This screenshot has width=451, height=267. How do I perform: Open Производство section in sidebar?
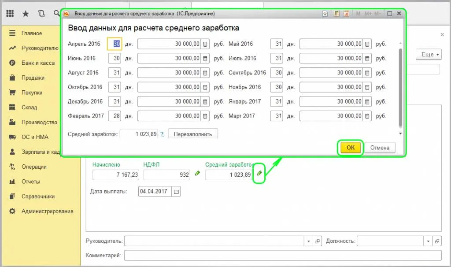pos(39,122)
